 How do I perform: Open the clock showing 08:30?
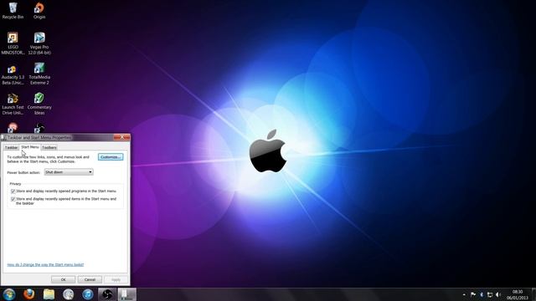(x=518, y=295)
